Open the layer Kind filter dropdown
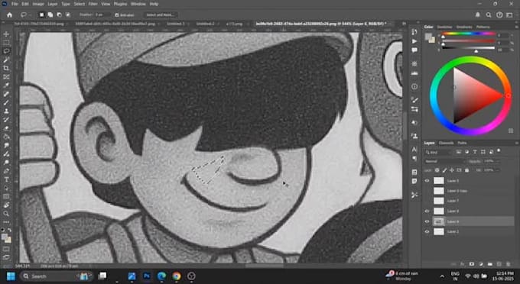The height and width of the screenshot is (284, 520). click(x=439, y=152)
